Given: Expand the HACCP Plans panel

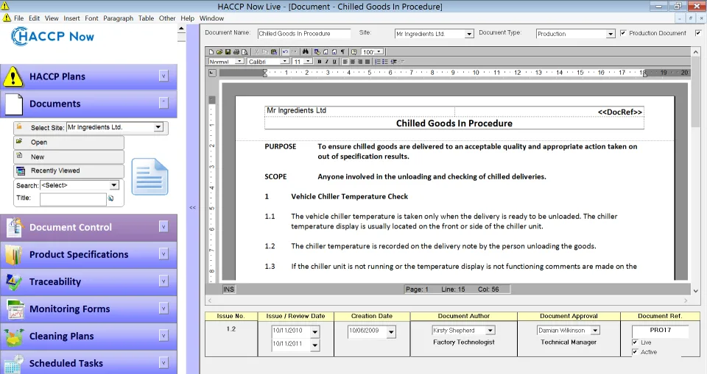Looking at the screenshot, I should (163, 76).
